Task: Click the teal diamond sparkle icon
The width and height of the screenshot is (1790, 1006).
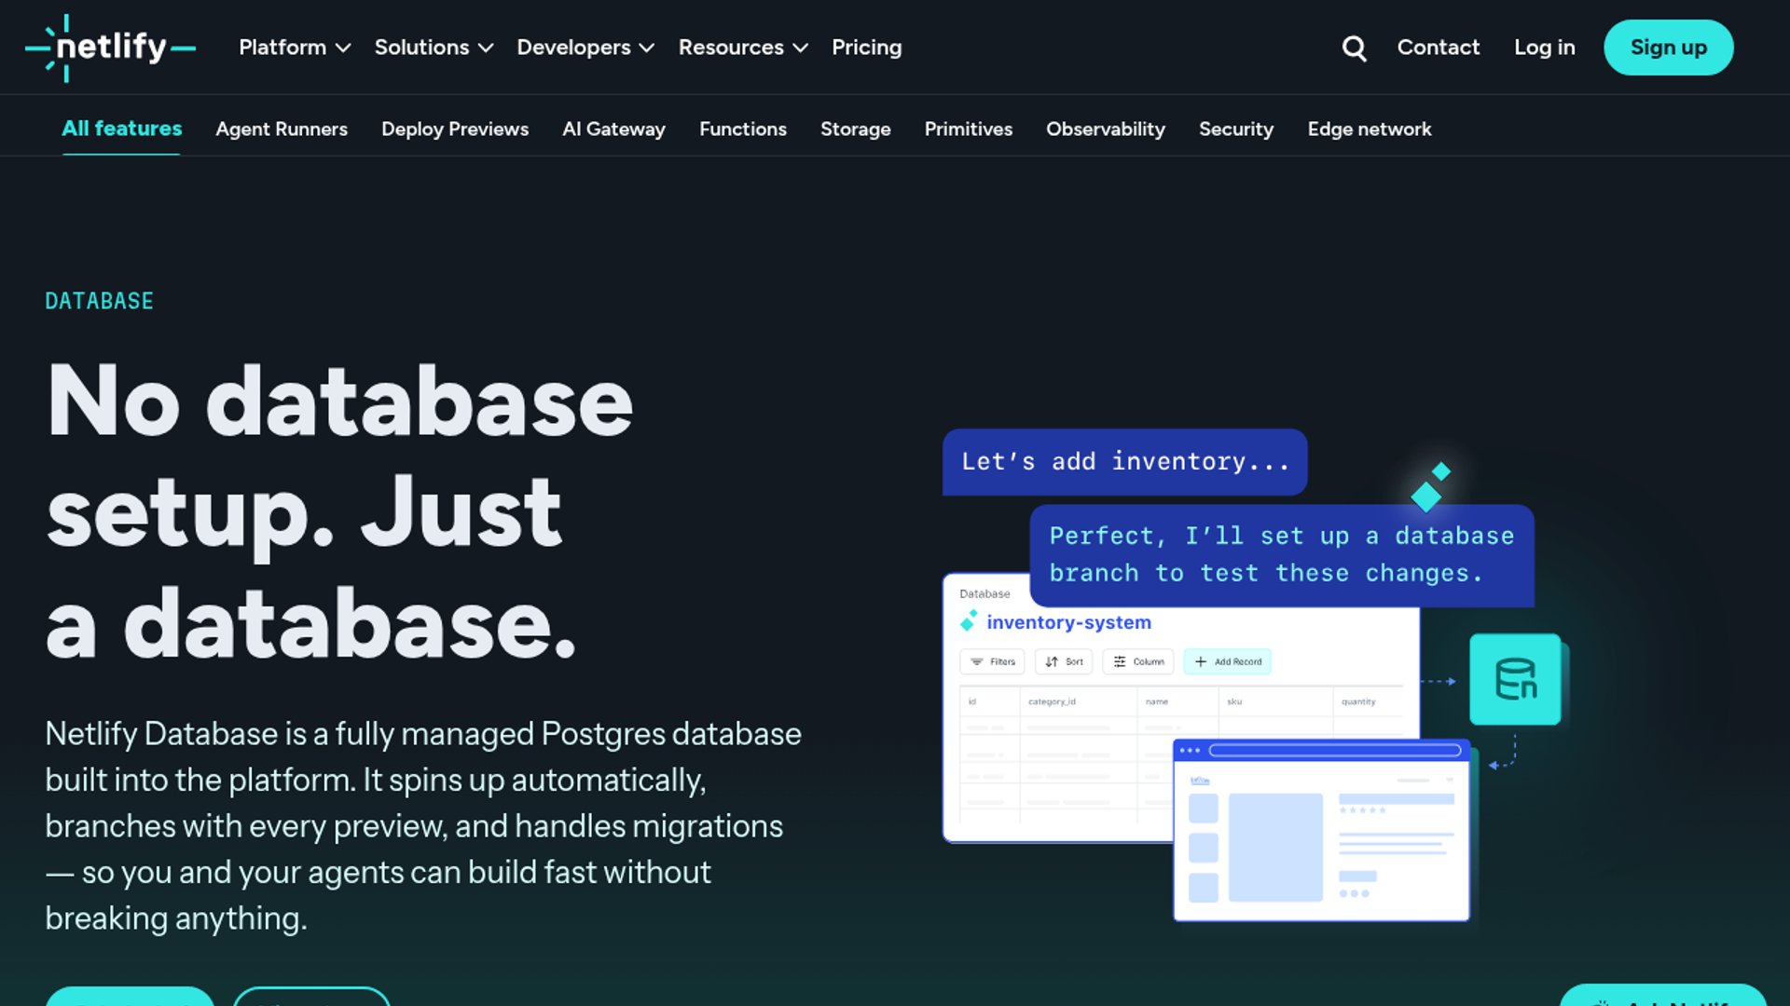Action: click(1430, 487)
